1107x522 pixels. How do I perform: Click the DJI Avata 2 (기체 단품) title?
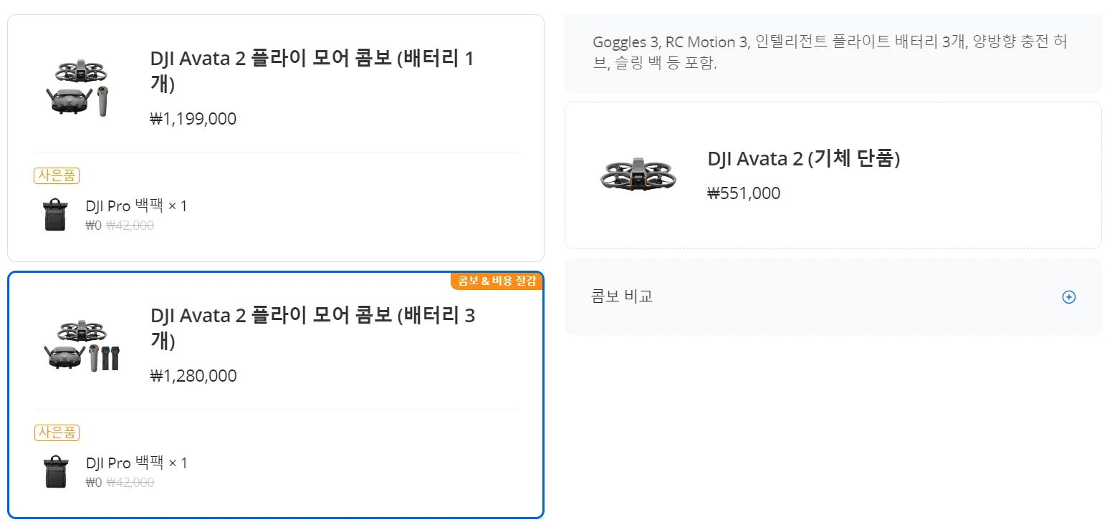(803, 158)
